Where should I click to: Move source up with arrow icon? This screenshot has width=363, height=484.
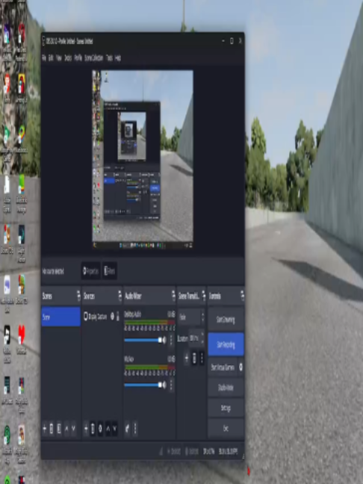(108, 429)
